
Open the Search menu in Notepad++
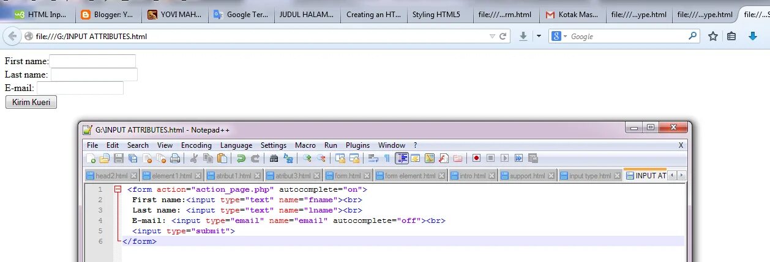point(138,145)
